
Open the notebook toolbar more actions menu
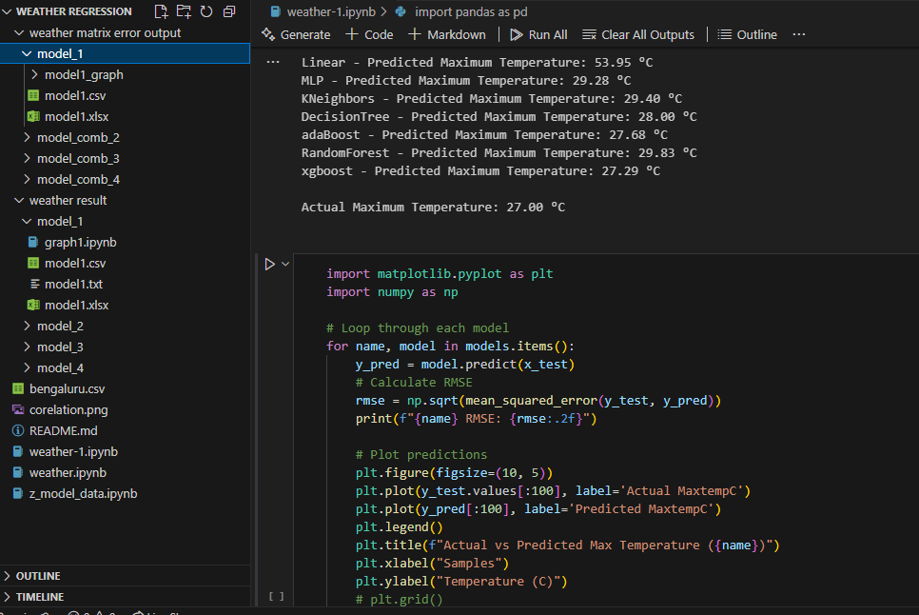pyautogui.click(x=798, y=34)
